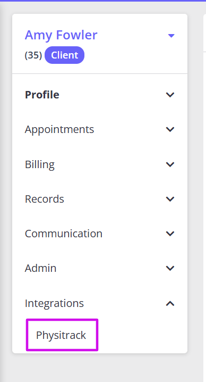Click the divider below the client header
The width and height of the screenshot is (206, 382).
[x=100, y=73]
